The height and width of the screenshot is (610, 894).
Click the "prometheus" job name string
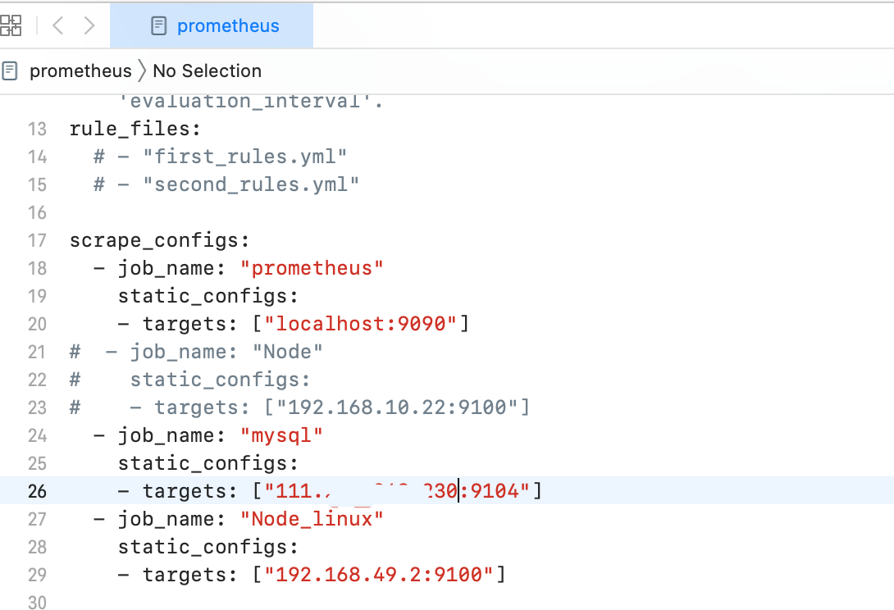click(312, 268)
